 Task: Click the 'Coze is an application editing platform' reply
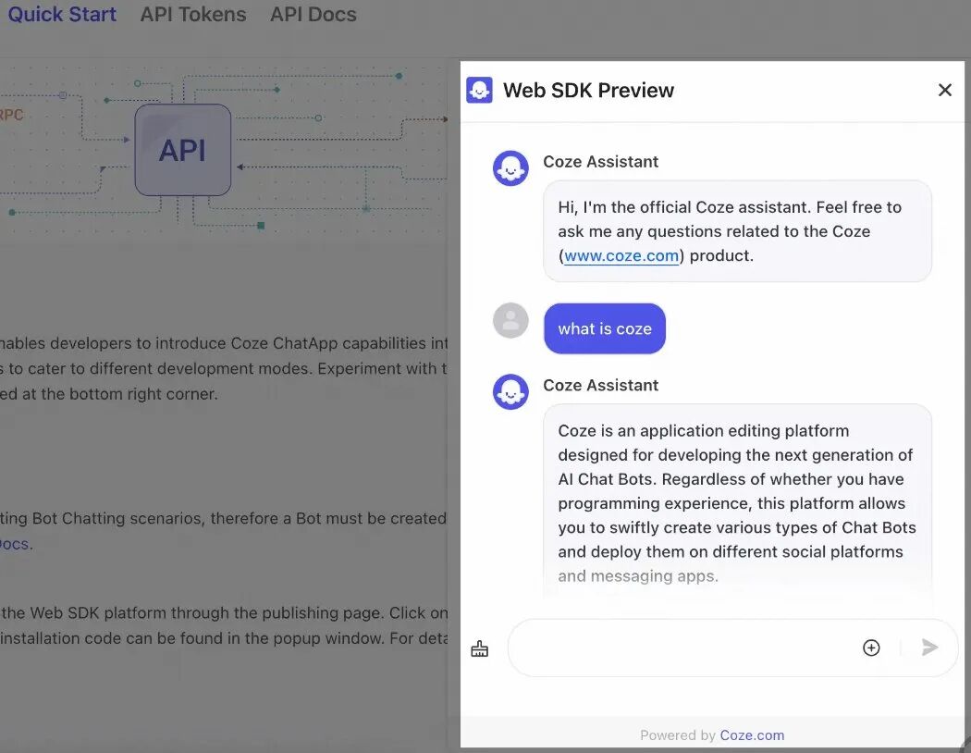coord(738,503)
